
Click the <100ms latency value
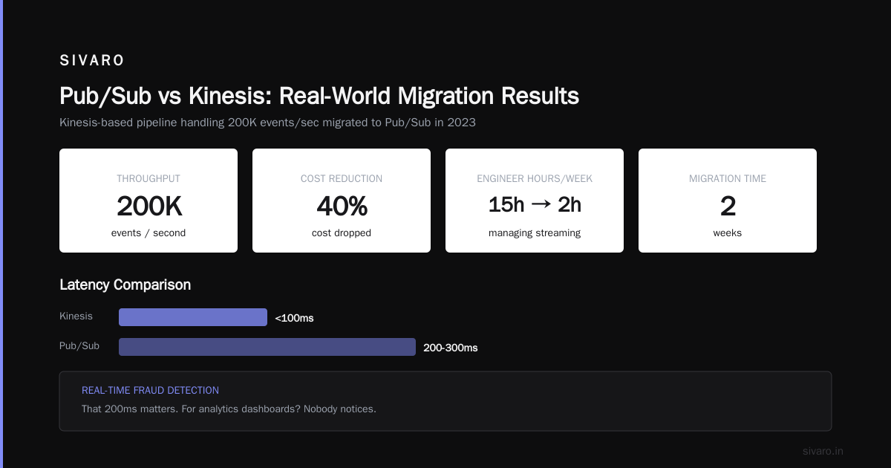pos(294,318)
